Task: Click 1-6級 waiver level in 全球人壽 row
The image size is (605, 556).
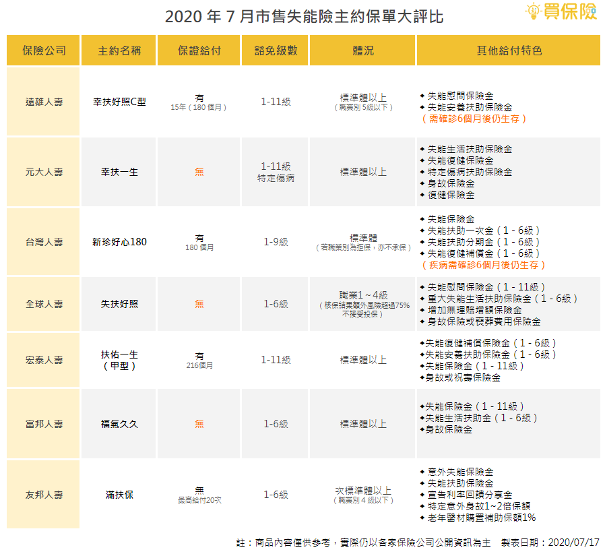Action: (276, 304)
